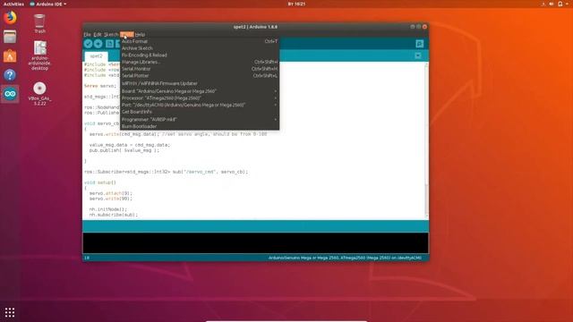The height and width of the screenshot is (322, 573).
Task: Click the top bar clock
Action: pos(296,4)
